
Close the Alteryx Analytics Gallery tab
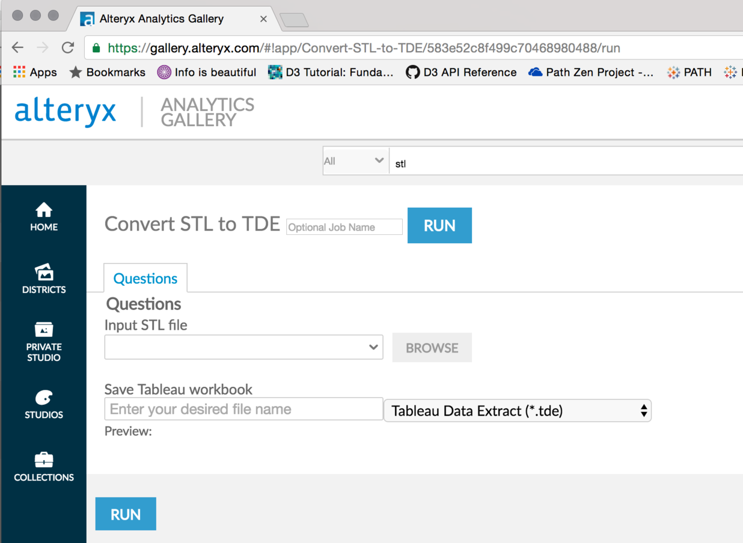click(x=263, y=19)
